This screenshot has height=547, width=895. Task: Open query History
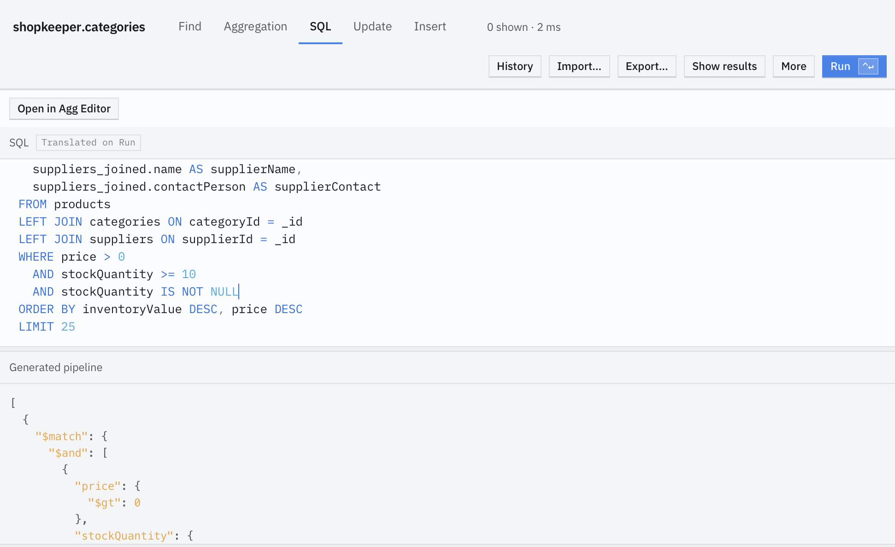(515, 66)
